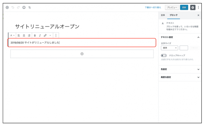Open the 文字サイズ 標準 dropdown
This screenshot has height=126, width=204.
[x=169, y=48]
